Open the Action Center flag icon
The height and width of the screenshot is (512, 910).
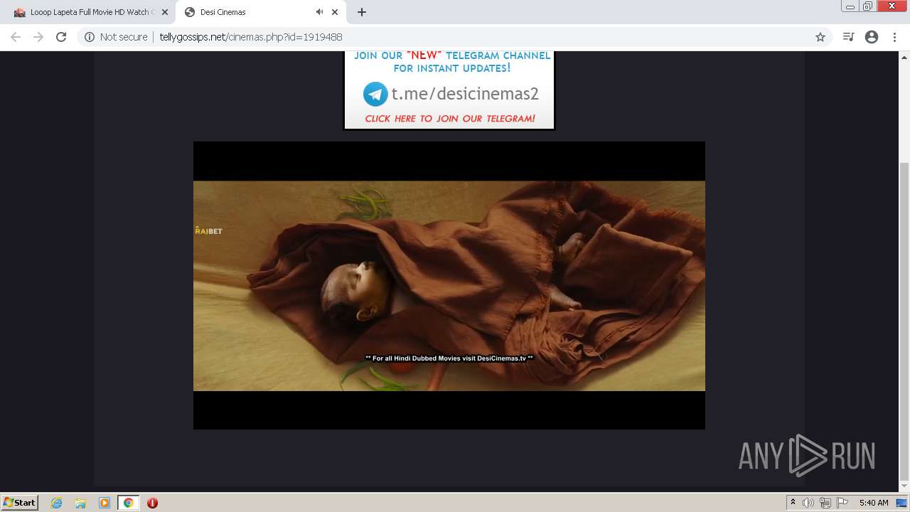(x=842, y=503)
